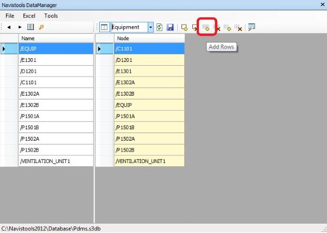The height and width of the screenshot is (233, 327).
Task: Select the /E1302A cell in Node column
Action: (x=148, y=82)
